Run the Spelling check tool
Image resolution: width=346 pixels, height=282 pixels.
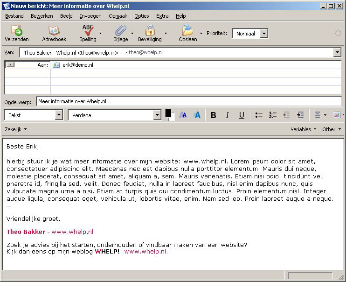tap(88, 31)
